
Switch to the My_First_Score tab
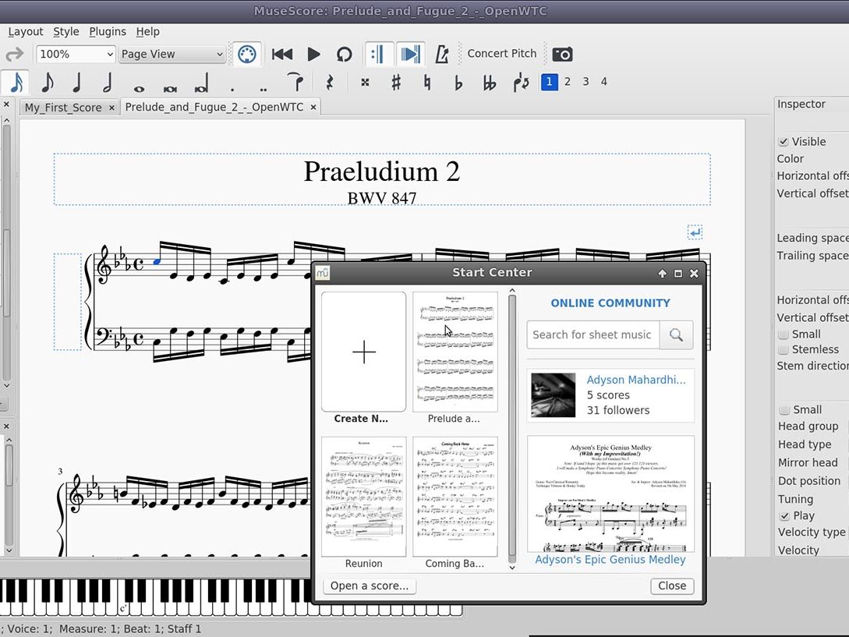pyautogui.click(x=63, y=108)
